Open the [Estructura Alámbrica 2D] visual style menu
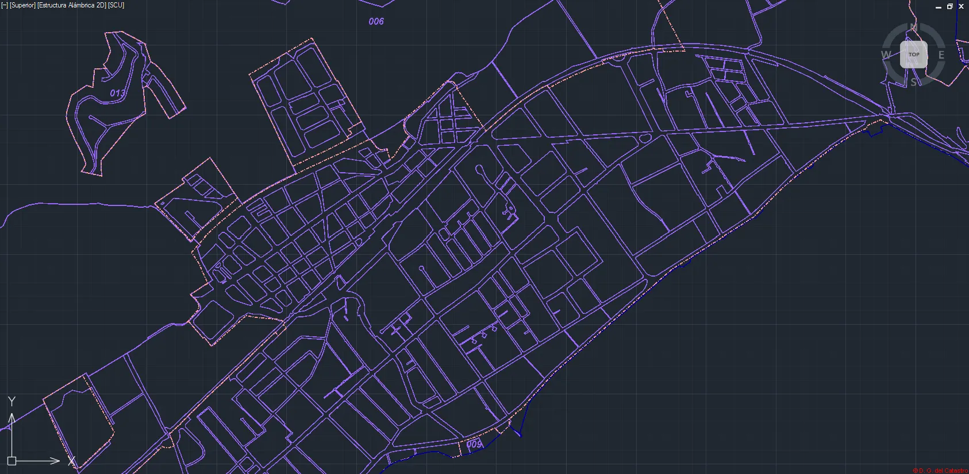The image size is (969, 474). (x=72, y=5)
